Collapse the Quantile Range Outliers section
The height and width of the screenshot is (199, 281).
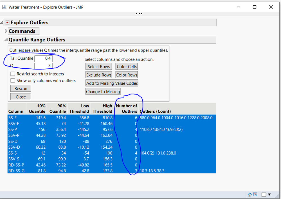coord(6,40)
